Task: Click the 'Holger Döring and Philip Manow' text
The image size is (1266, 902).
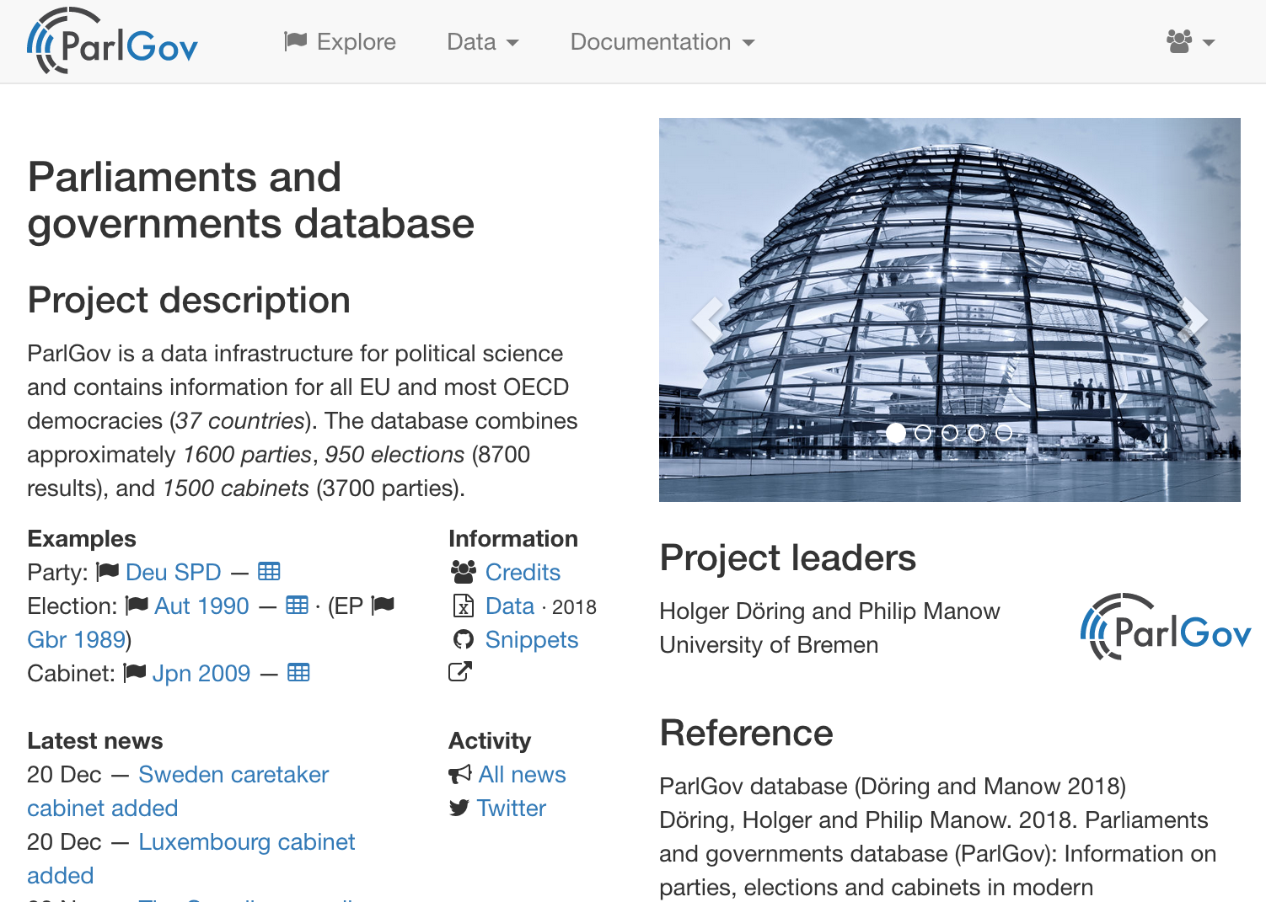Action: click(x=829, y=611)
